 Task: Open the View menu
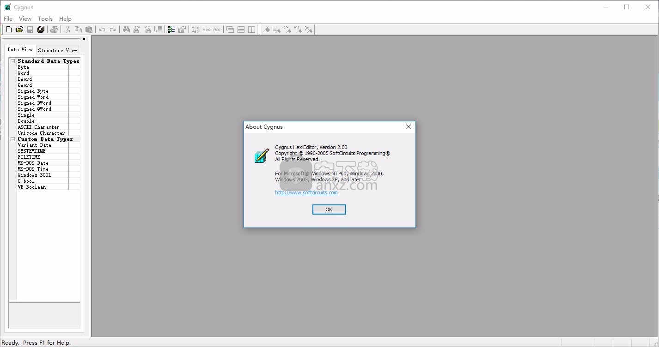[25, 19]
